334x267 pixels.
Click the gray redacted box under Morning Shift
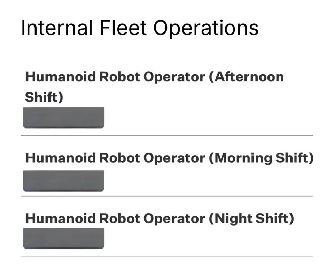pos(64,180)
